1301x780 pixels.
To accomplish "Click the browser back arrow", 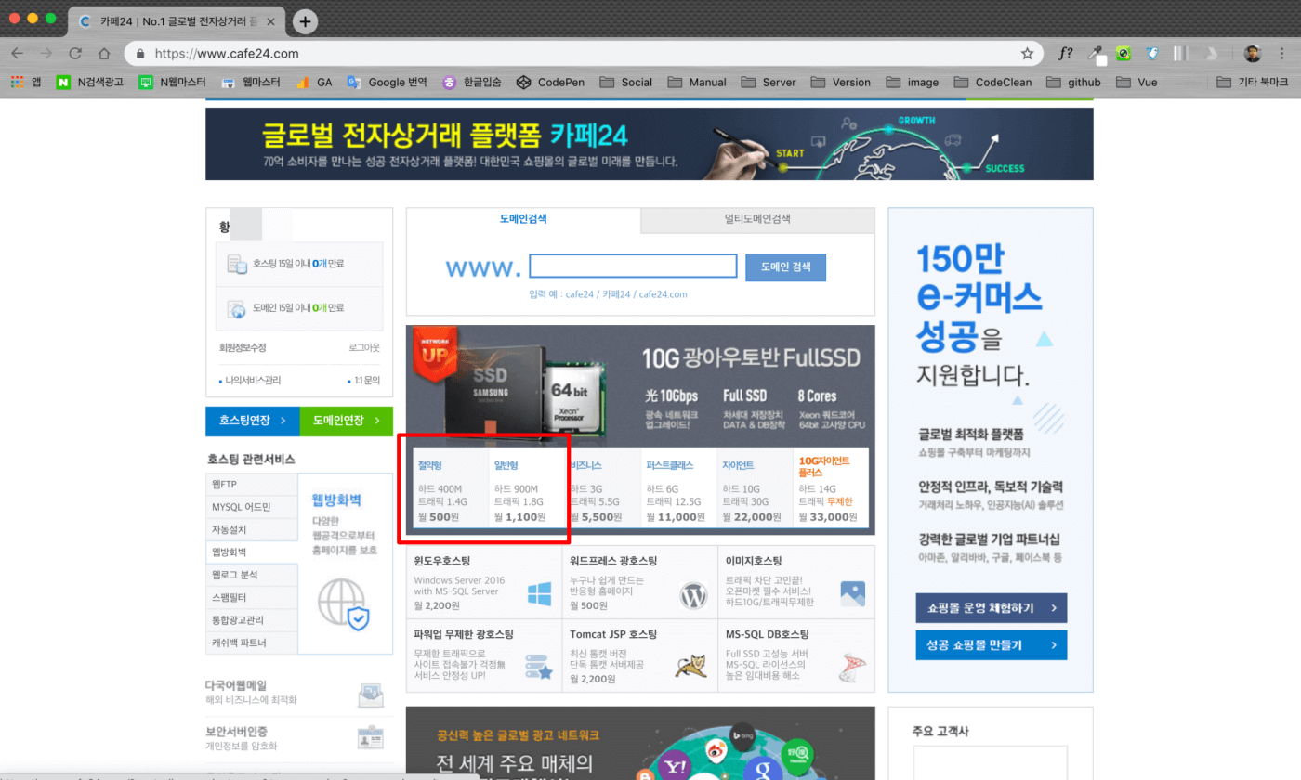I will [x=17, y=54].
